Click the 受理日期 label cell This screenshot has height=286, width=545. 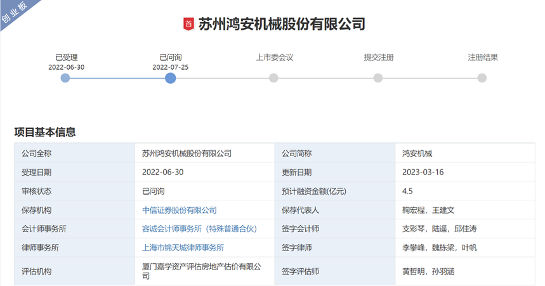click(74, 172)
